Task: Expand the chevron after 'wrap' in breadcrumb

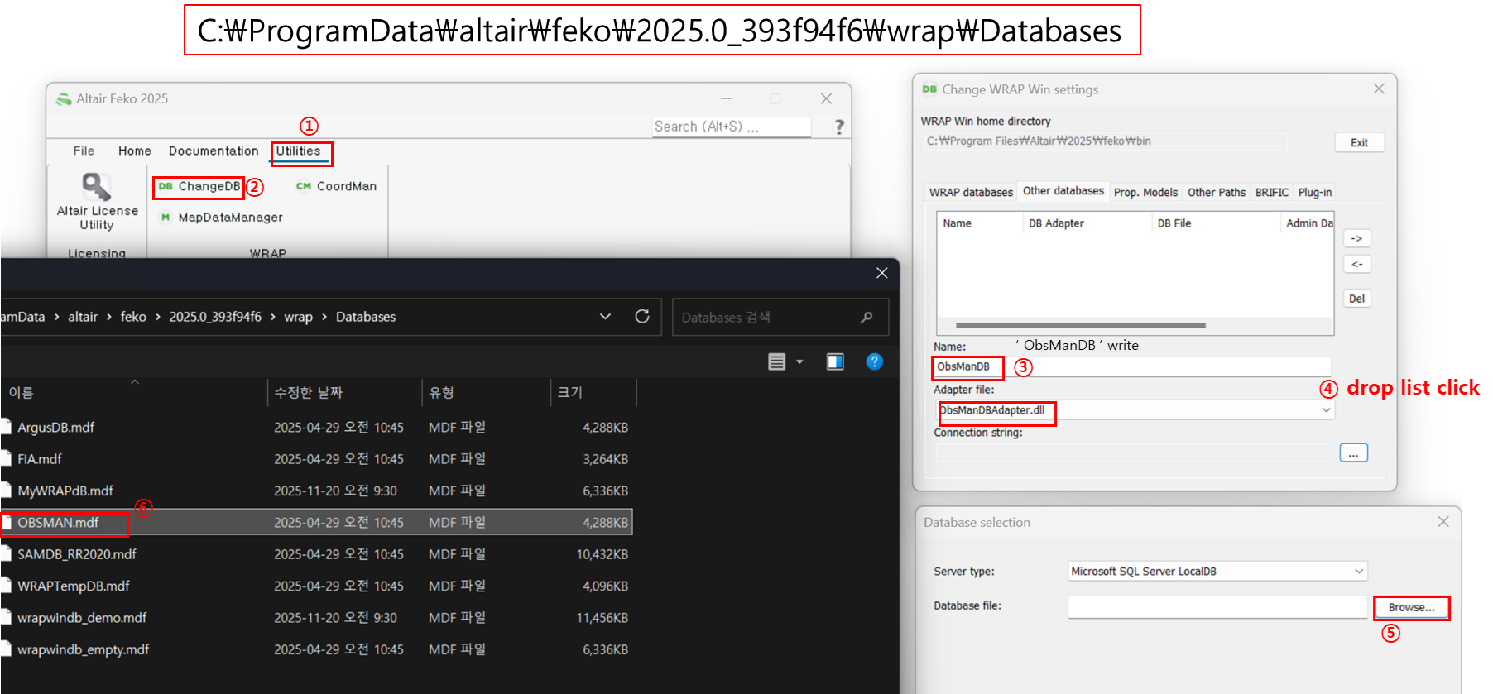Action: pyautogui.click(x=324, y=317)
